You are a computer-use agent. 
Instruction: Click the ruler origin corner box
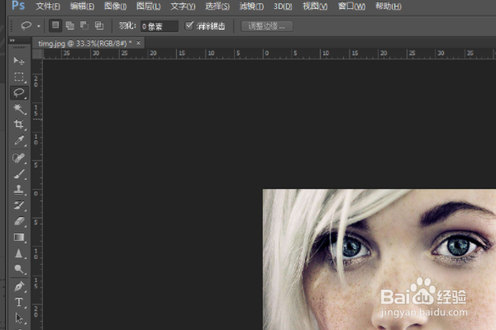(x=37, y=54)
